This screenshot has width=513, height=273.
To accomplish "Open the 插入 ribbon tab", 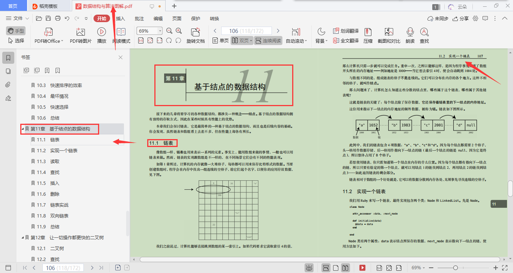I will point(121,18).
